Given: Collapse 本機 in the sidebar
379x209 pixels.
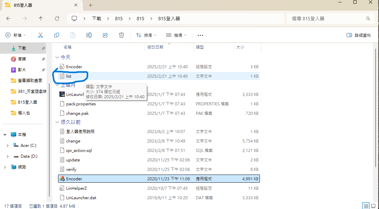Looking at the screenshot, I should [5, 134].
